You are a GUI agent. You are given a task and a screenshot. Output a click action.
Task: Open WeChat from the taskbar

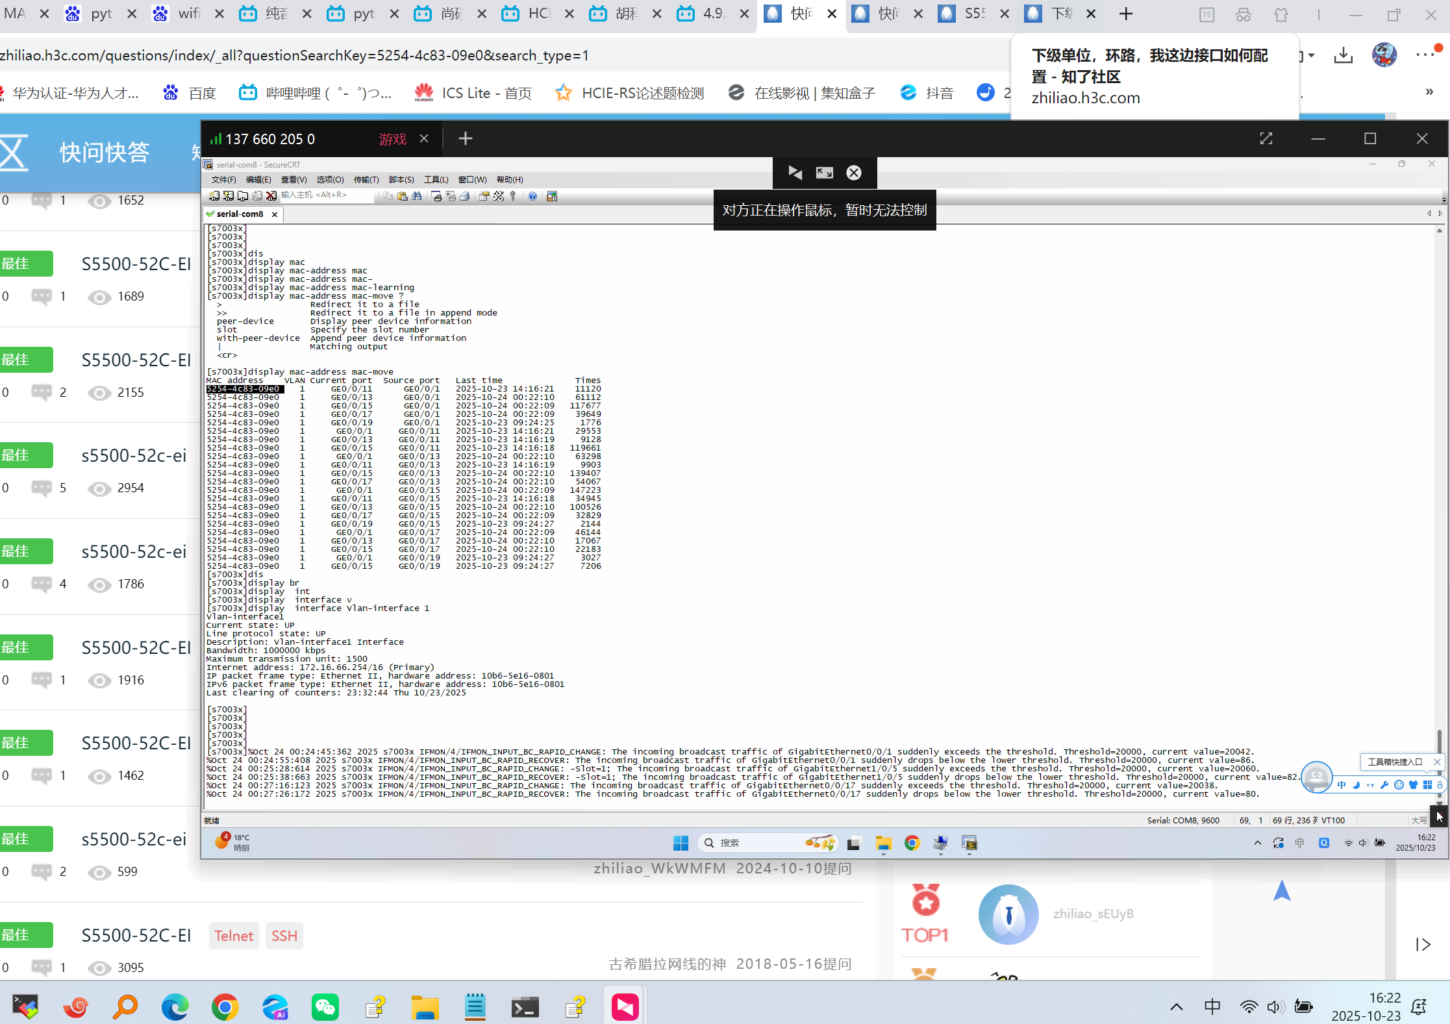click(325, 1007)
